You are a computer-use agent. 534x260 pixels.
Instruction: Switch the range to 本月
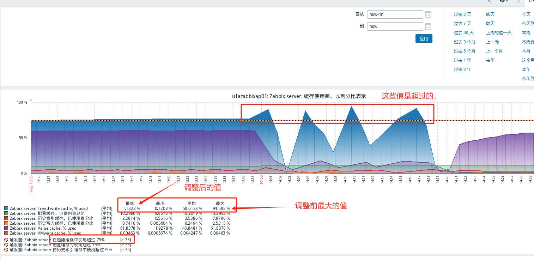tap(526, 51)
